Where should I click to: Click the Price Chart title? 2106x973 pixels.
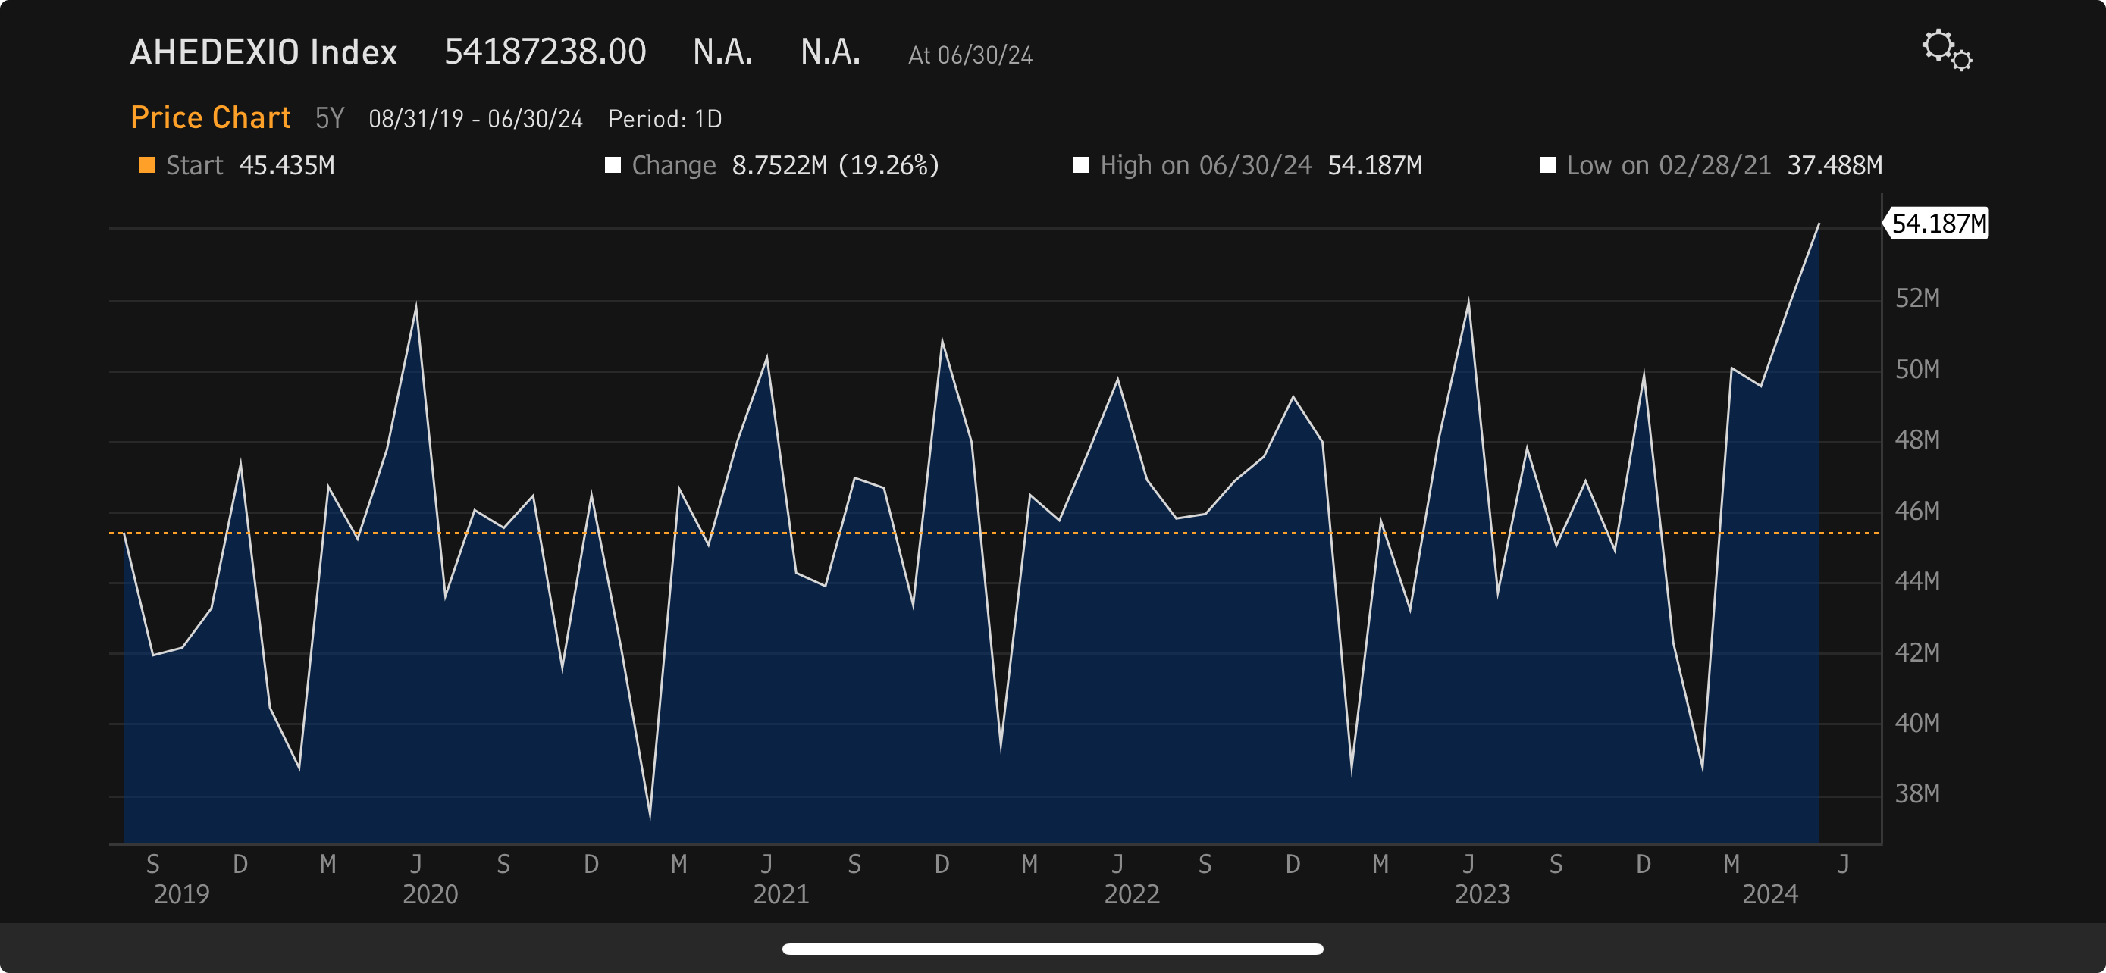(x=210, y=117)
